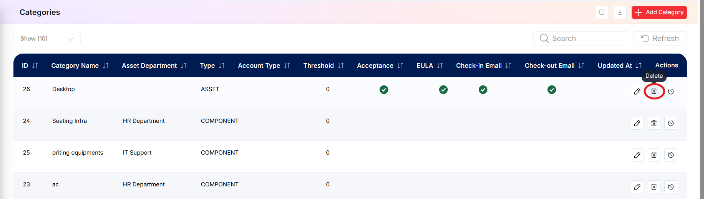705x199 pixels.
Task: Click HR Department in Seating Infra row
Action: (x=144, y=121)
